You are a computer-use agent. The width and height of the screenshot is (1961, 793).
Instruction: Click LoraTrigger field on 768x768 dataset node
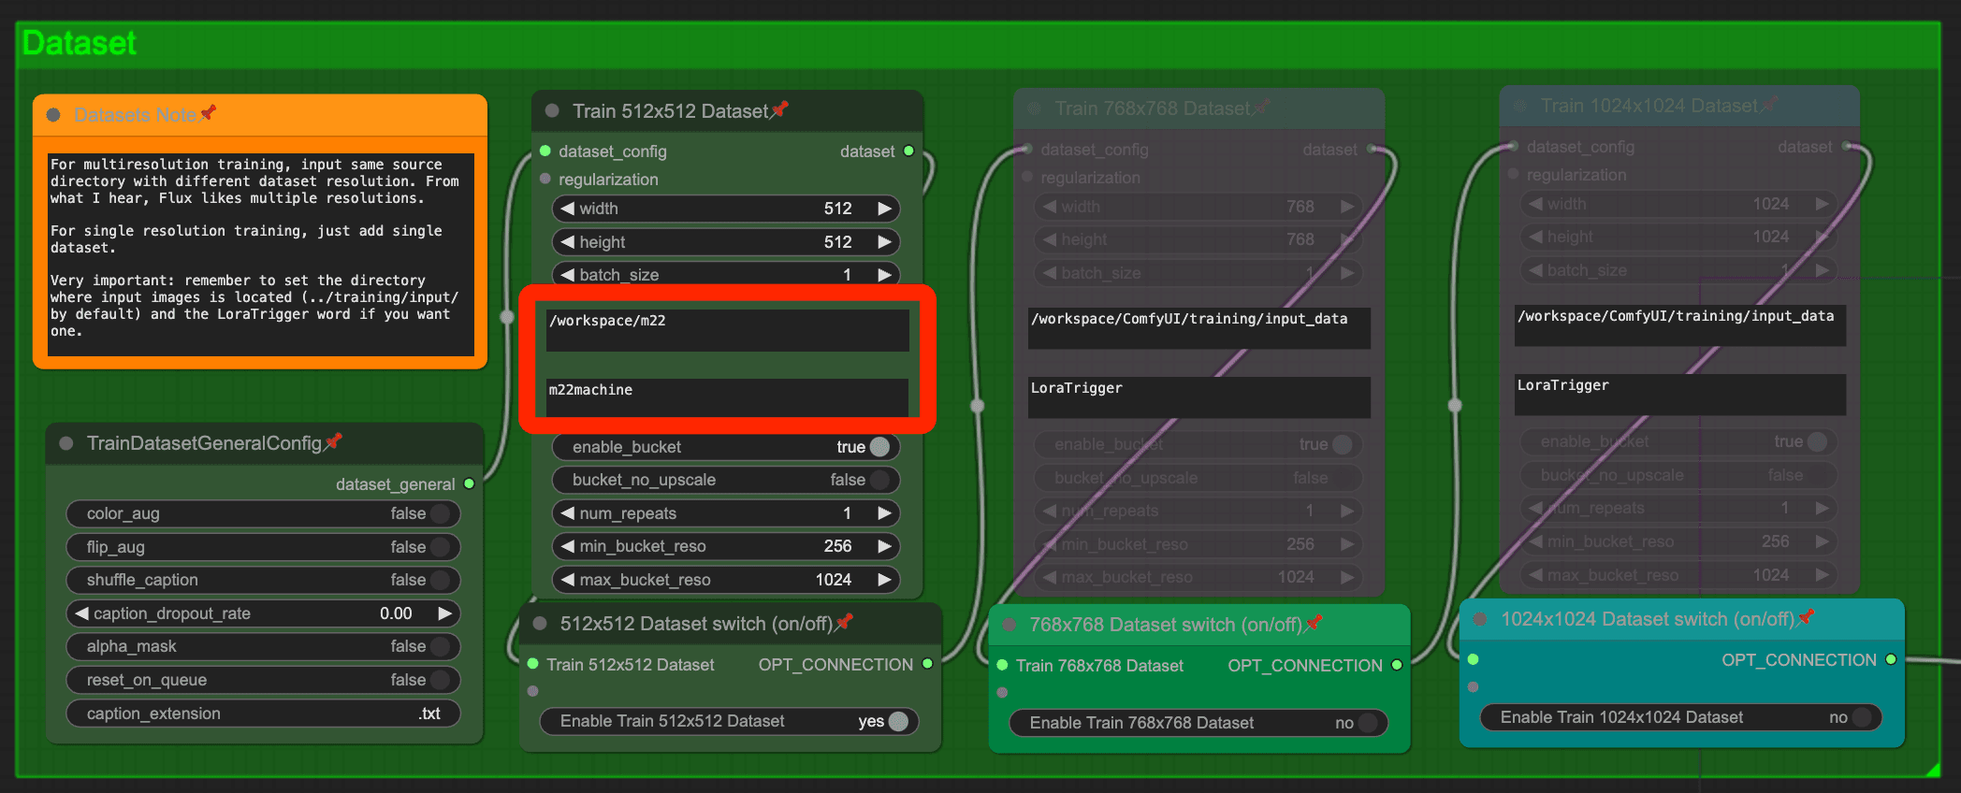click(x=1199, y=396)
